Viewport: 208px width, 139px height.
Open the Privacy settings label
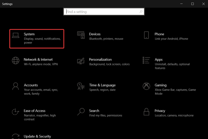click(x=160, y=111)
